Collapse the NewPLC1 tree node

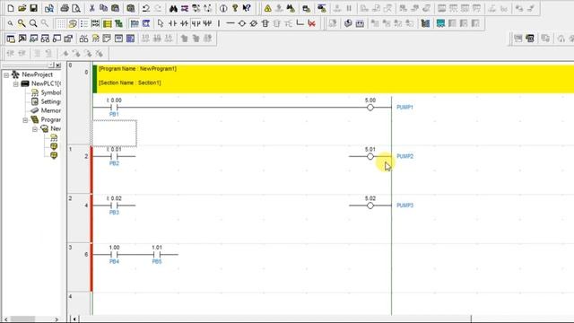[16, 83]
